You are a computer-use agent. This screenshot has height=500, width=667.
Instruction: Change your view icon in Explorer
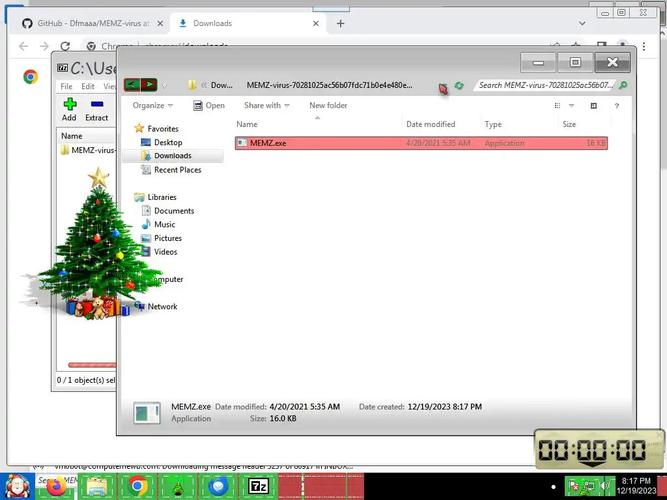tap(558, 105)
